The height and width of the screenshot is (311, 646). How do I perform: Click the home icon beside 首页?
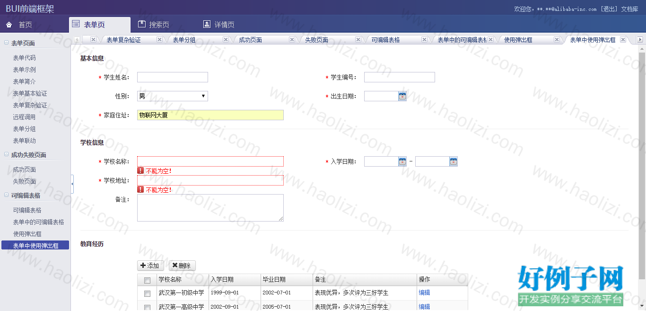click(x=9, y=24)
